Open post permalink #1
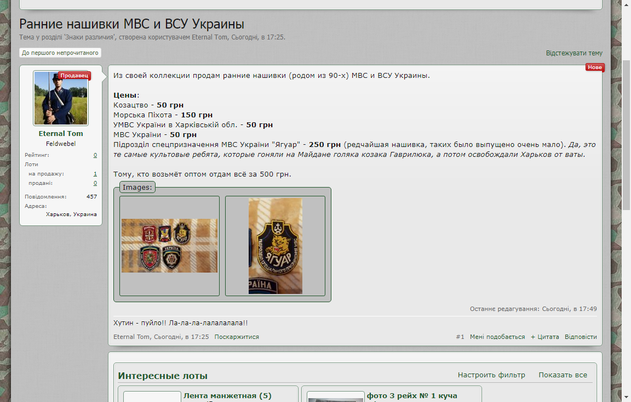The width and height of the screenshot is (631, 402). coord(460,337)
